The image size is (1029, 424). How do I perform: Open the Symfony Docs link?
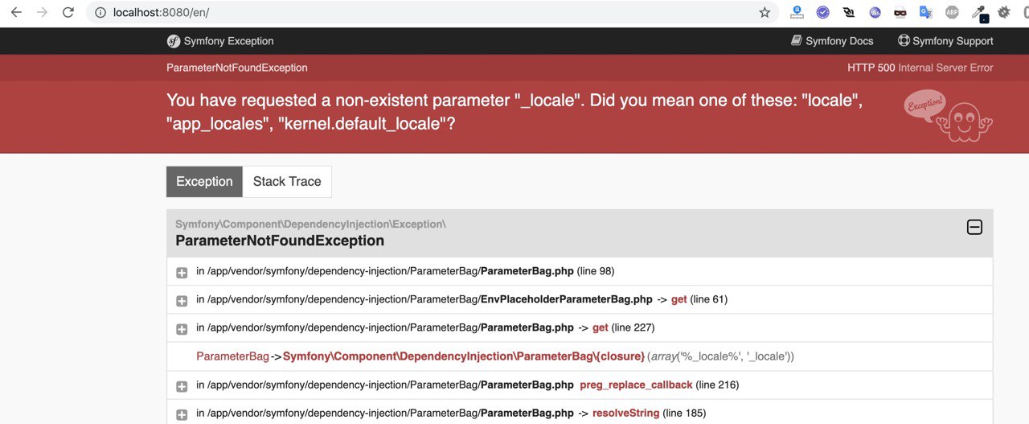point(832,41)
